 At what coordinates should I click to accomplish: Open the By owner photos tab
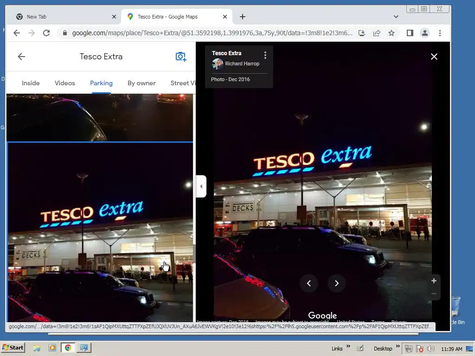click(x=141, y=83)
